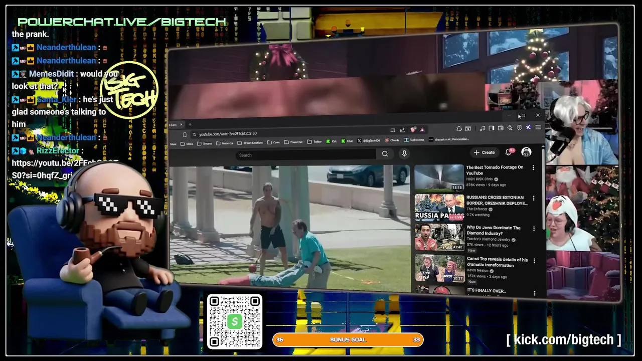Click 'The Best Tornado Footage On YouTube' title

[x=495, y=170]
